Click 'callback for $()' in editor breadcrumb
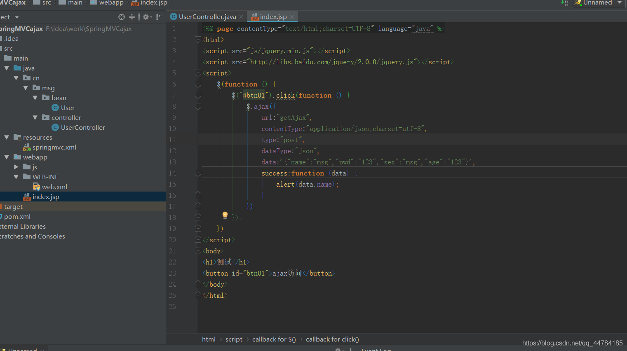Screen dimensions: 627x351 click(274, 339)
